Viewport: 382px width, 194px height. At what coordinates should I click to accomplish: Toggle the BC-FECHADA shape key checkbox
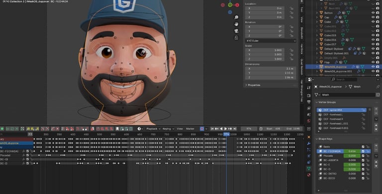[363, 151]
